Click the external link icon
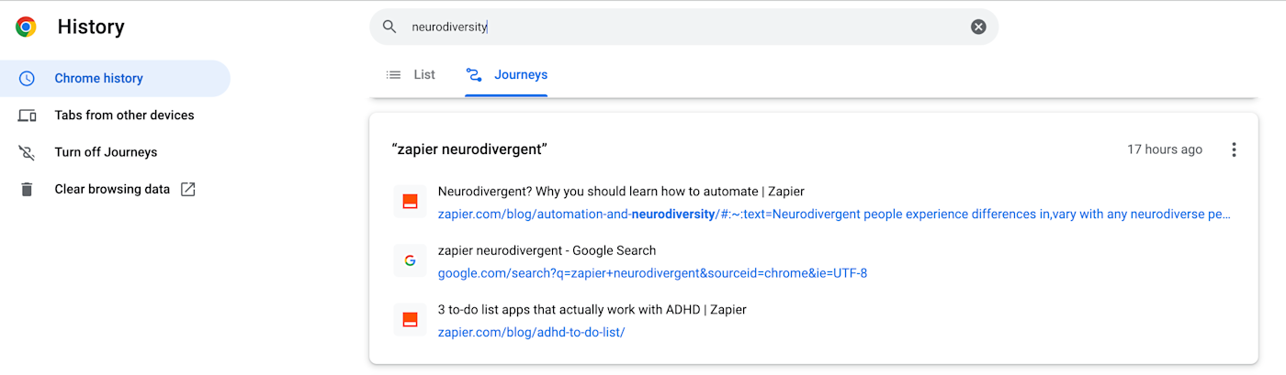Screen dimensions: 1286x375 click(x=187, y=189)
